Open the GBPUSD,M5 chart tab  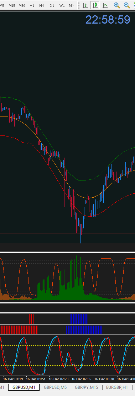(x=55, y=387)
